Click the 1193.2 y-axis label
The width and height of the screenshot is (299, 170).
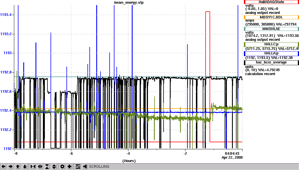(x=6, y=34)
